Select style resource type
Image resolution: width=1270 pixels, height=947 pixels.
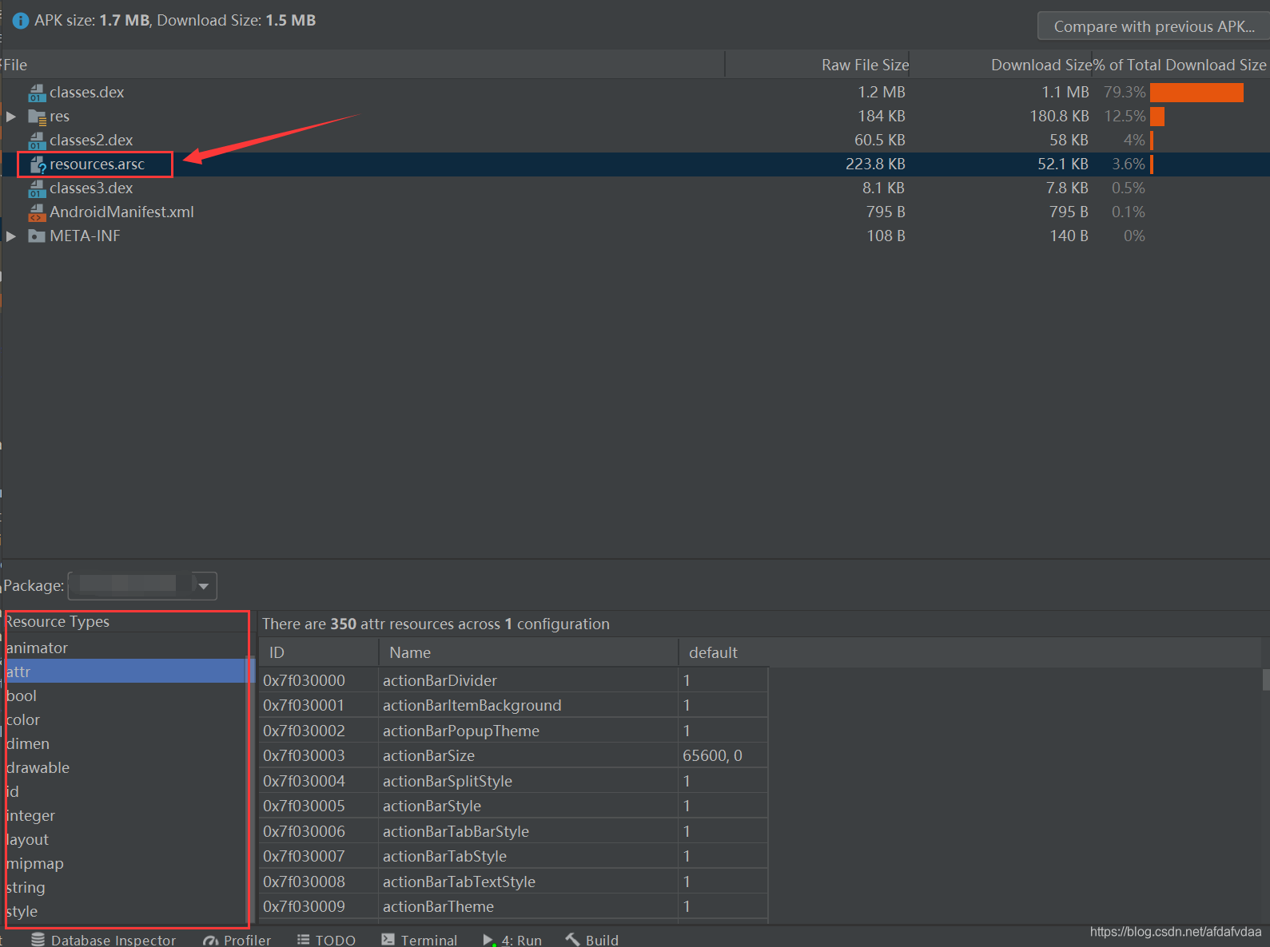(126, 911)
